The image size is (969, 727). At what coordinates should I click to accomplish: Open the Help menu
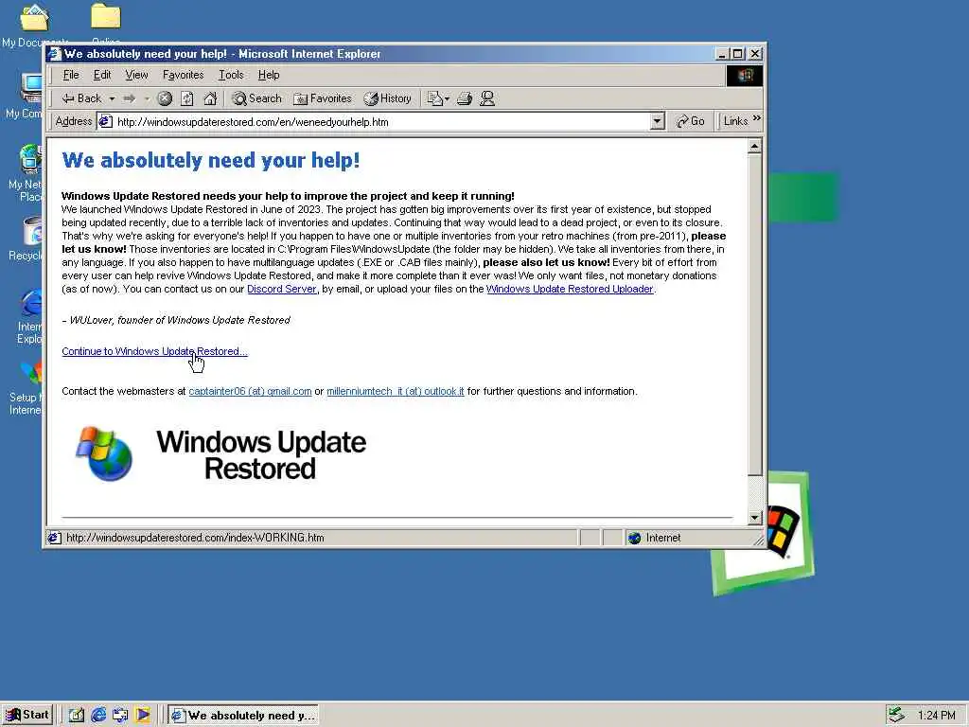click(269, 75)
